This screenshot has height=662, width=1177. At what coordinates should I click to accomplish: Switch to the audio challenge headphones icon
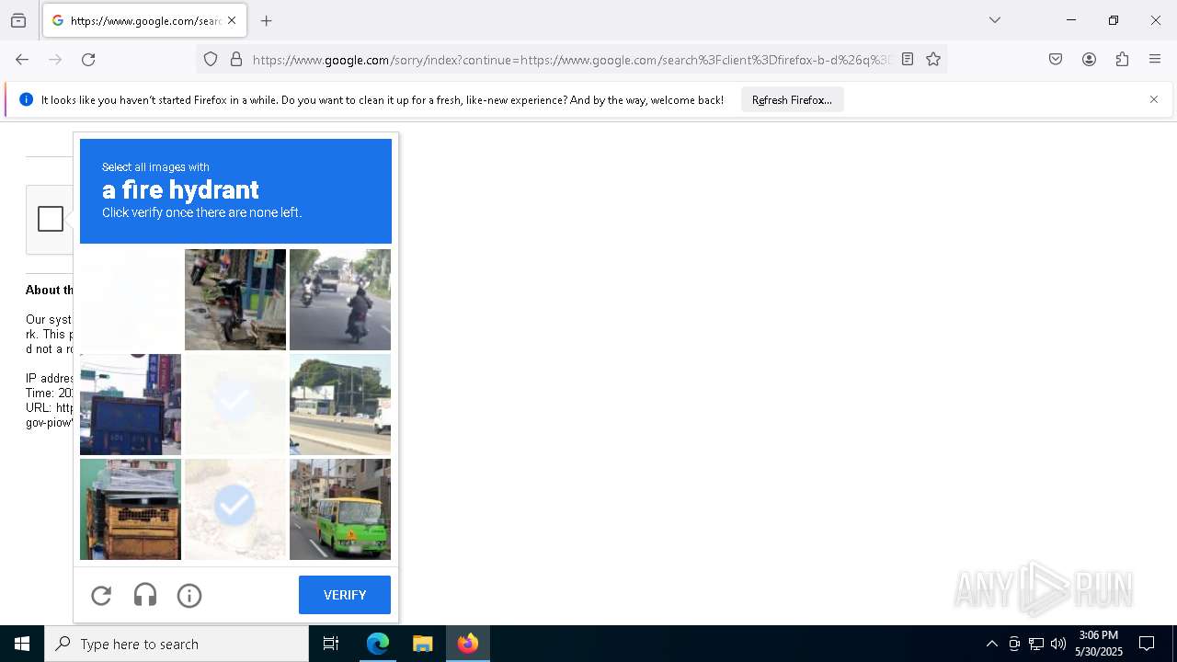point(145,595)
